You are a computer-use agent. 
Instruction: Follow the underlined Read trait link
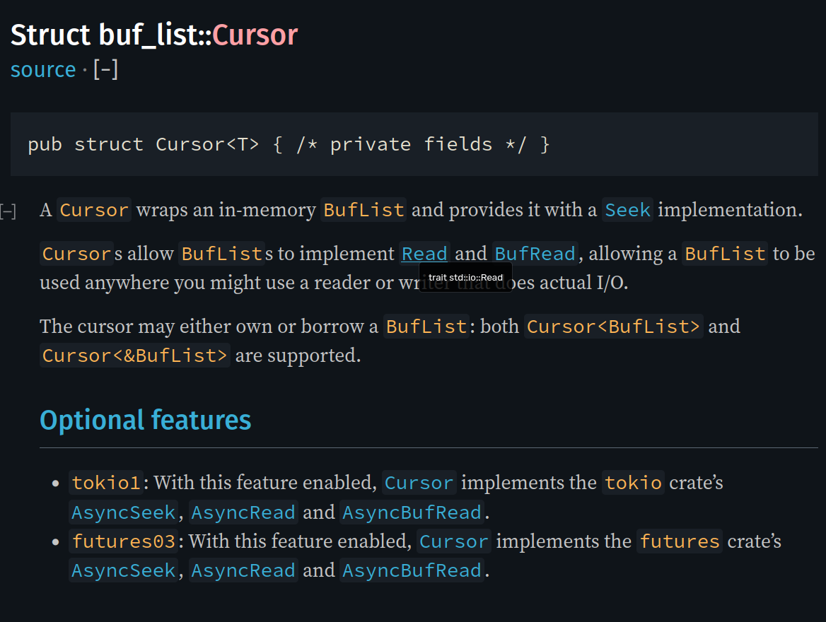tap(424, 254)
